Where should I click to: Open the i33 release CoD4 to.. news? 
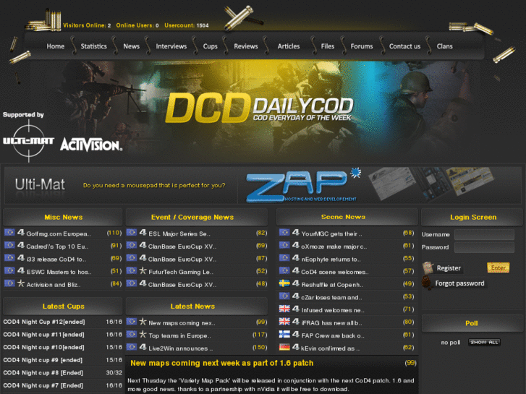pos(56,260)
